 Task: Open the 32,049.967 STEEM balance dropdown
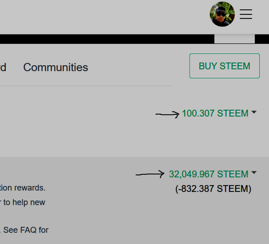click(208, 174)
